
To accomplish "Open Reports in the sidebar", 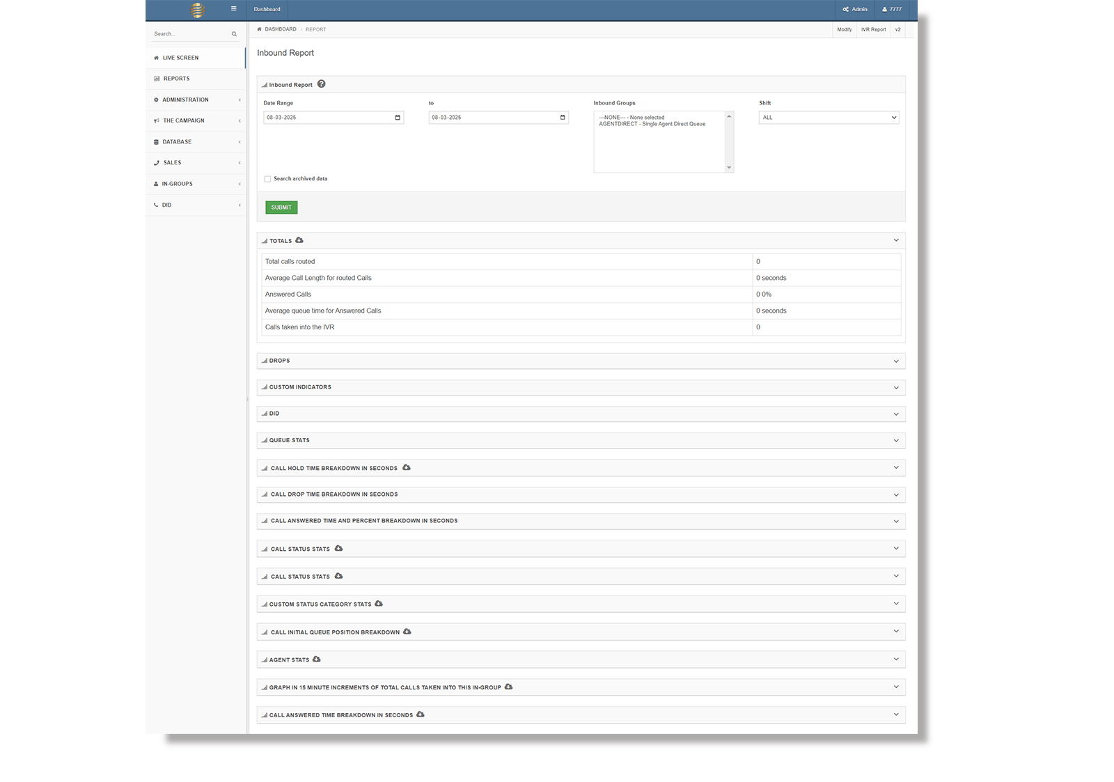I will tap(177, 79).
